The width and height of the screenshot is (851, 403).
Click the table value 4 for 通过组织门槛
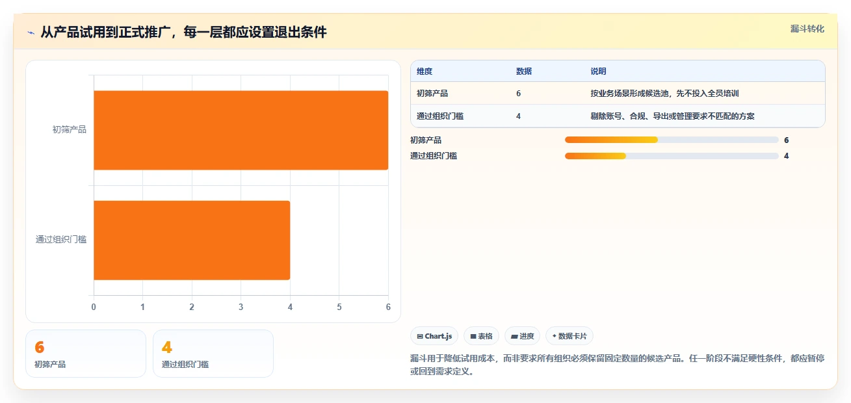click(x=518, y=116)
